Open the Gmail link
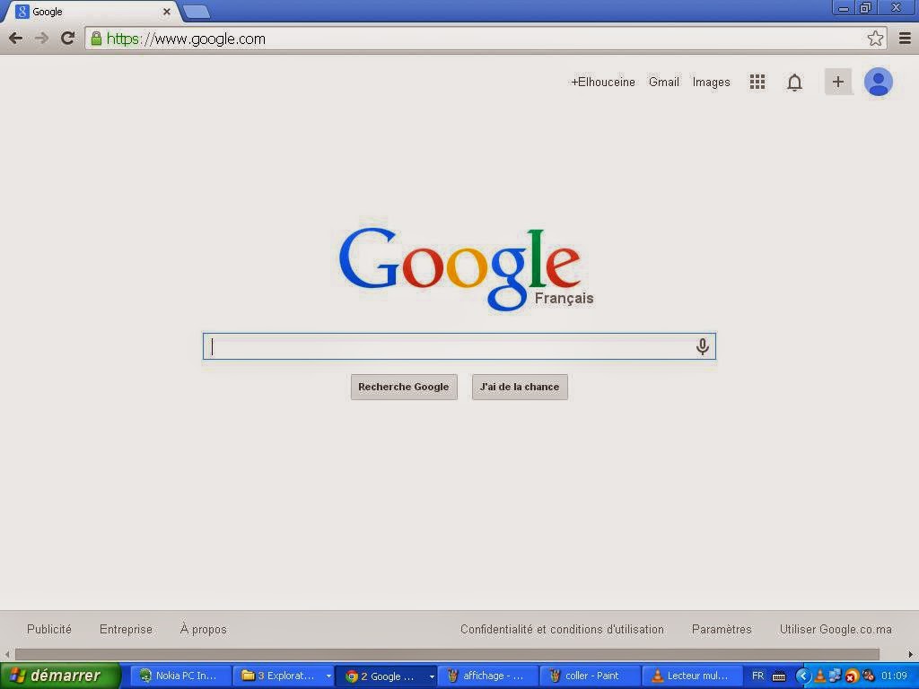919x689 pixels. pyautogui.click(x=663, y=82)
